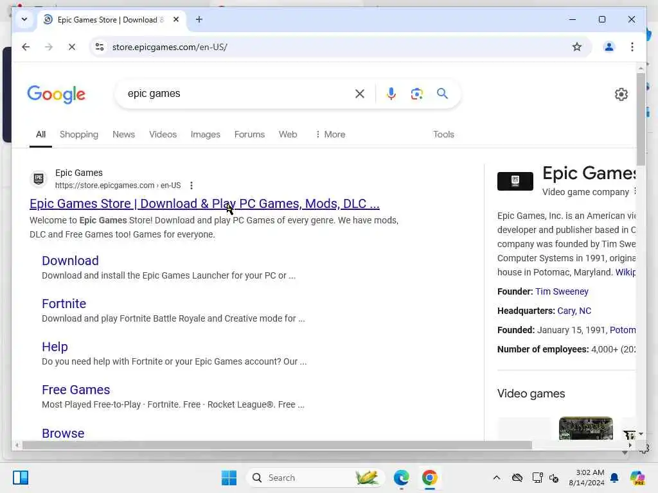This screenshot has height=493, width=658.
Task: Click the taskbar Search box
Action: pos(316,478)
